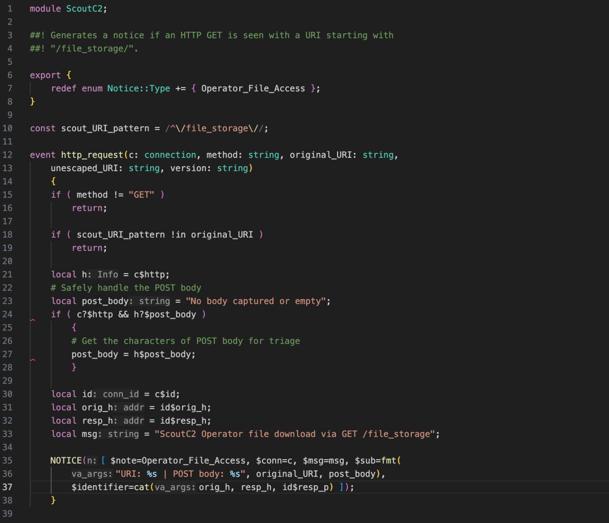
Task: Click the 'return' statement on line 19
Action: tap(90, 247)
